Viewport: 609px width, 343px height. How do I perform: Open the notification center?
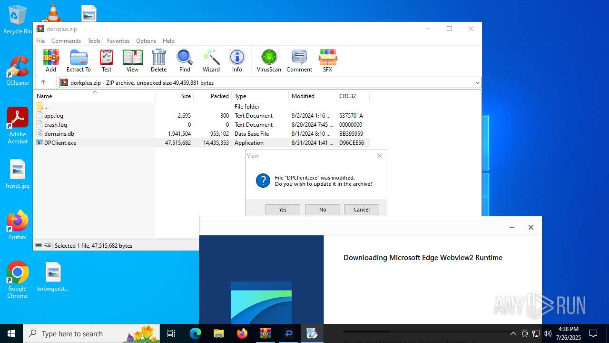click(593, 333)
